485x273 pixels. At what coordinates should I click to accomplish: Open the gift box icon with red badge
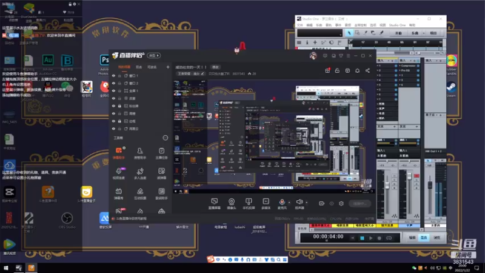[327, 70]
